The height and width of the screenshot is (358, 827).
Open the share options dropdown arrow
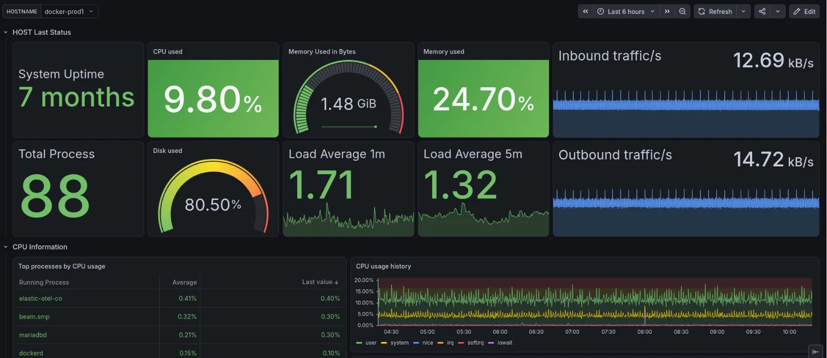[x=778, y=11]
